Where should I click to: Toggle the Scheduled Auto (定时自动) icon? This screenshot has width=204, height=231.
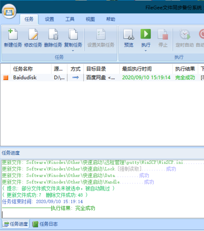point(185,35)
